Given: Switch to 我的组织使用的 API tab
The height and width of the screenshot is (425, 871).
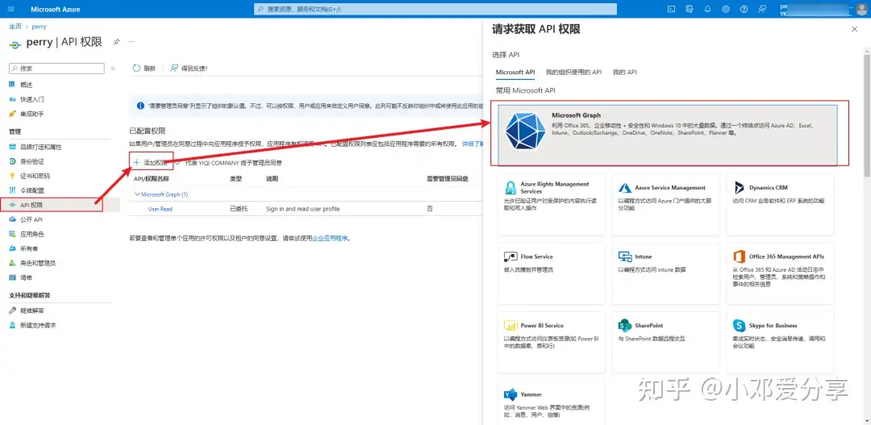Looking at the screenshot, I should (x=573, y=73).
